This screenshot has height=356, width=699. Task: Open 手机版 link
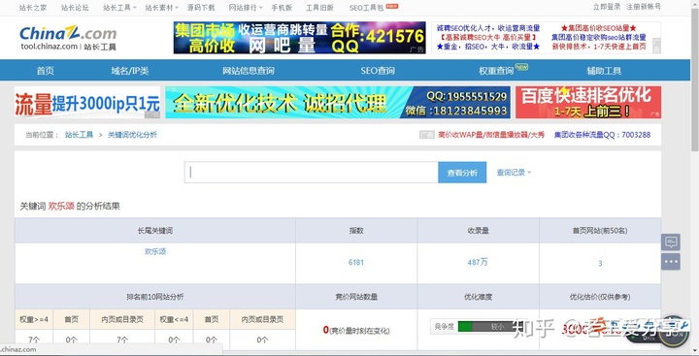click(x=282, y=8)
